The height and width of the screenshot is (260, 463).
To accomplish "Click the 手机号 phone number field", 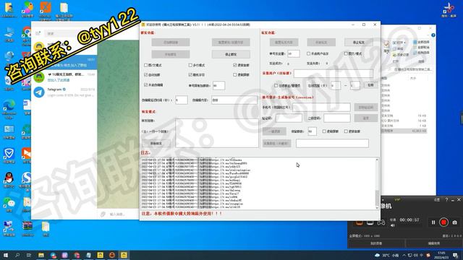I will pyautogui.click(x=321, y=108).
